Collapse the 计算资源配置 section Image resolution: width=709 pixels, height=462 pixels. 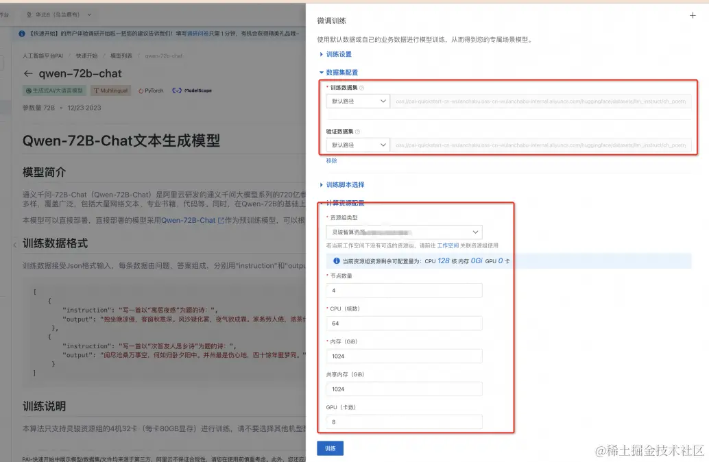click(342, 203)
